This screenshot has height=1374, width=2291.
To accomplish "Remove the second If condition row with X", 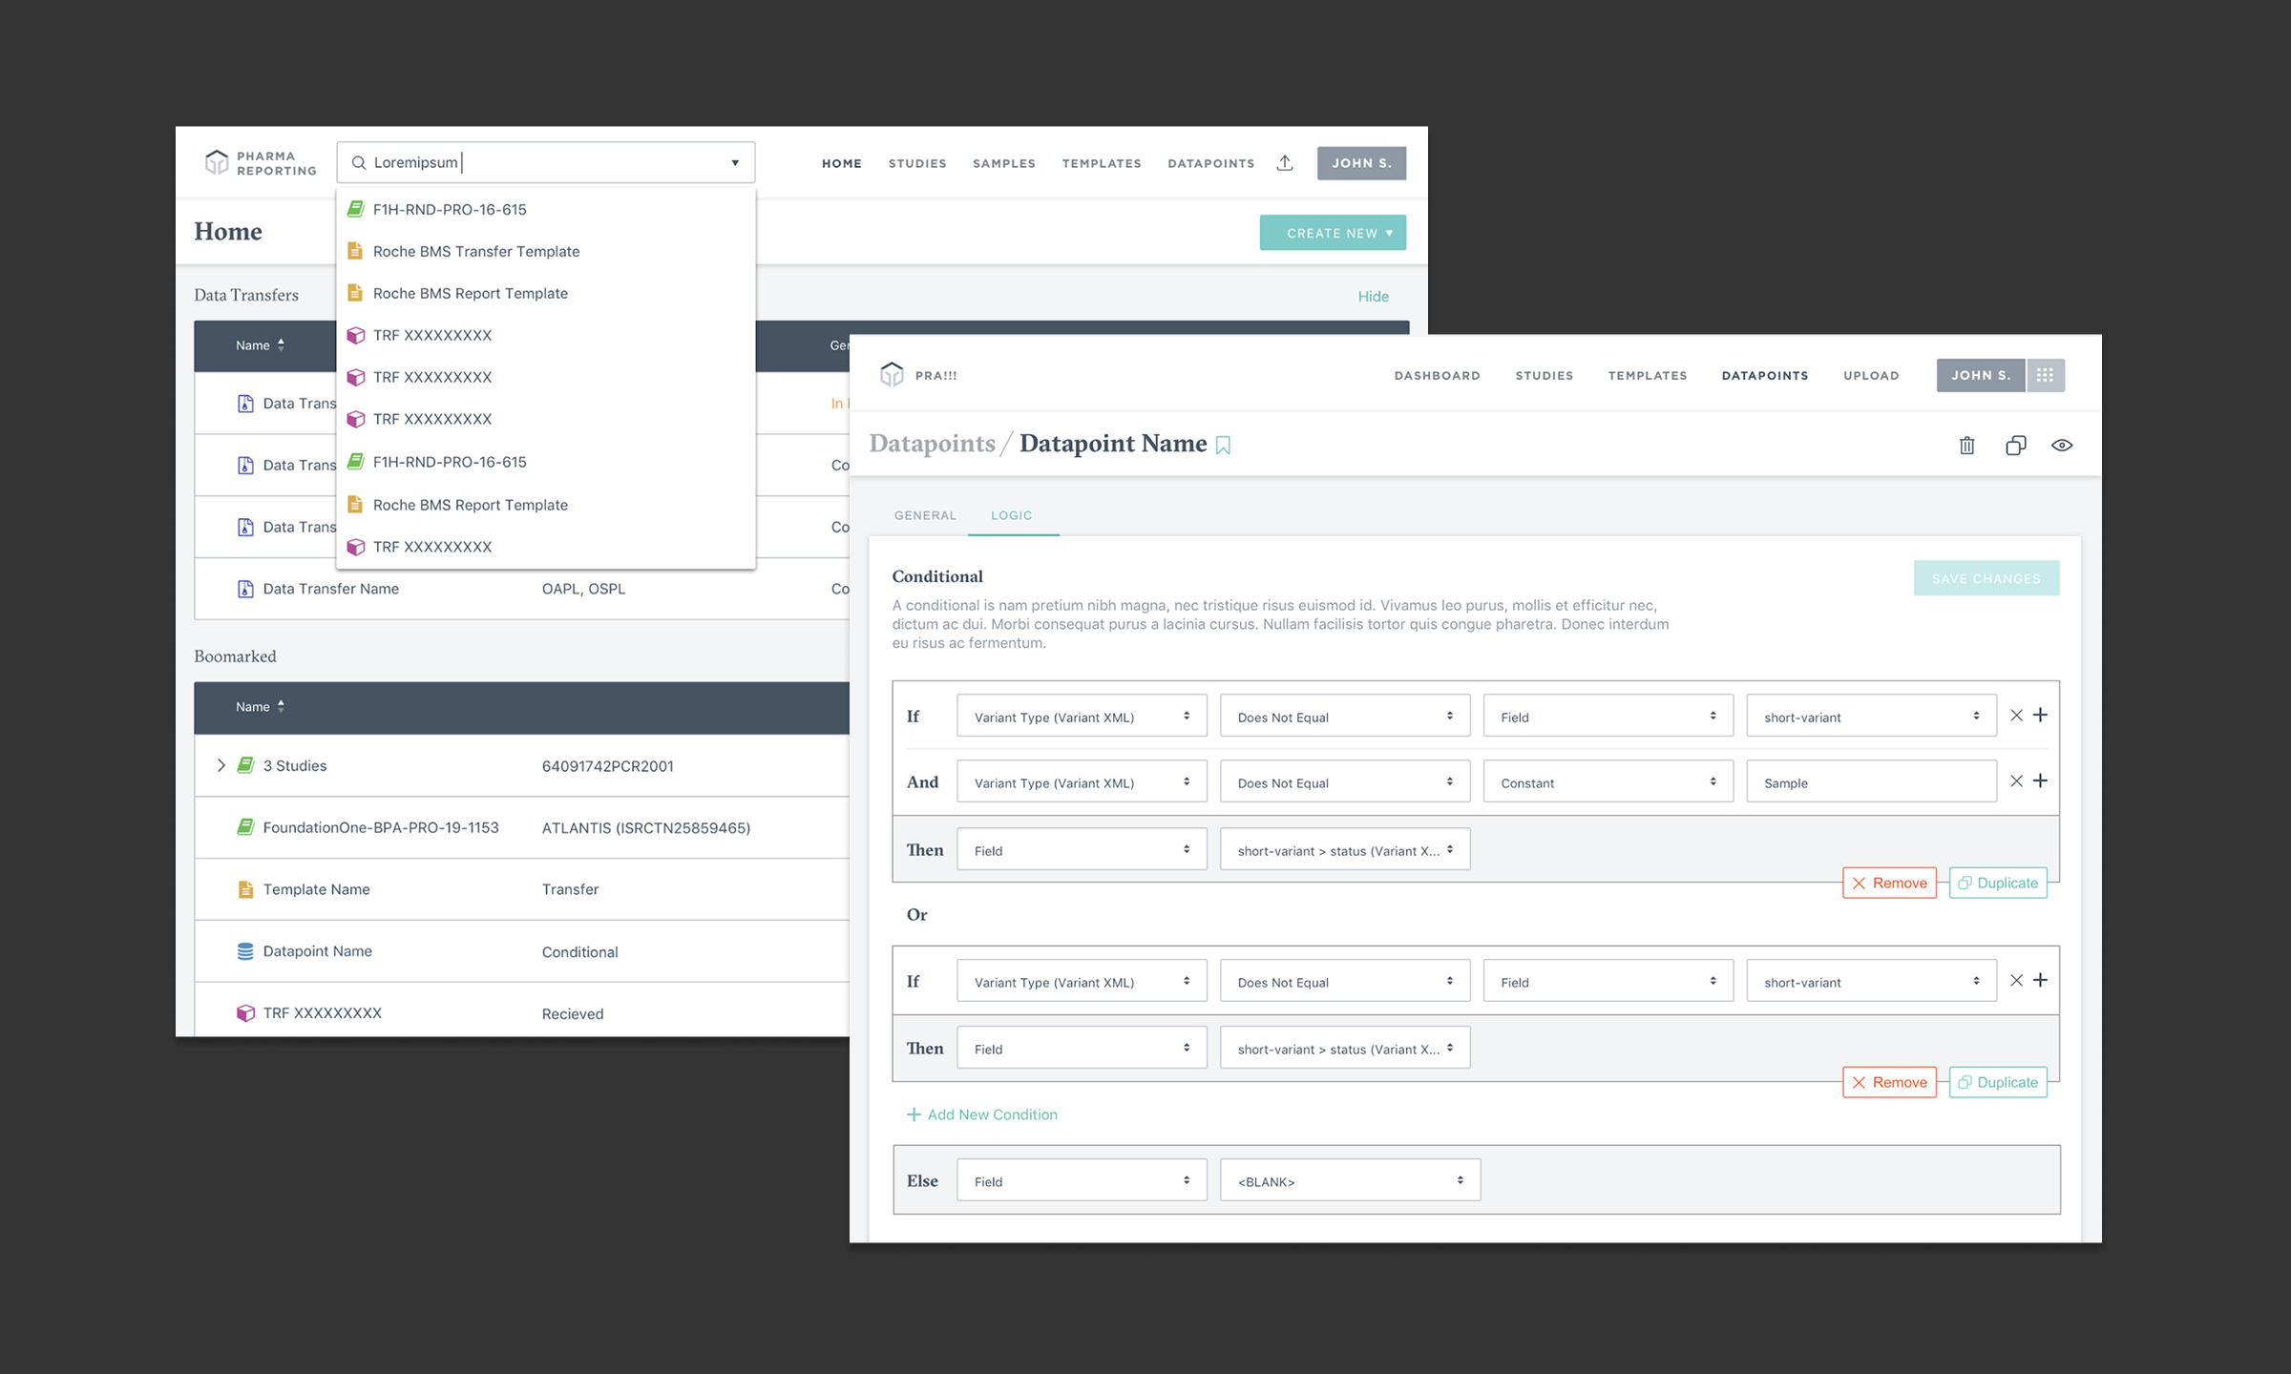I will [x=2016, y=981].
